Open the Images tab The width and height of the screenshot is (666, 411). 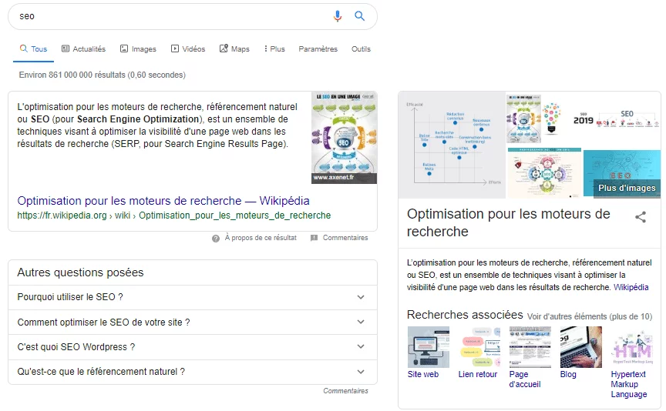(x=138, y=48)
